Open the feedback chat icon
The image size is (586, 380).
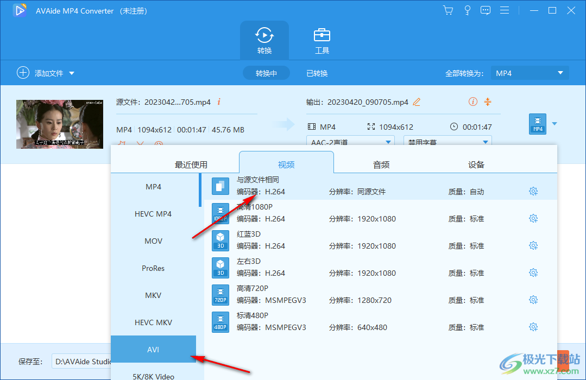(x=486, y=10)
